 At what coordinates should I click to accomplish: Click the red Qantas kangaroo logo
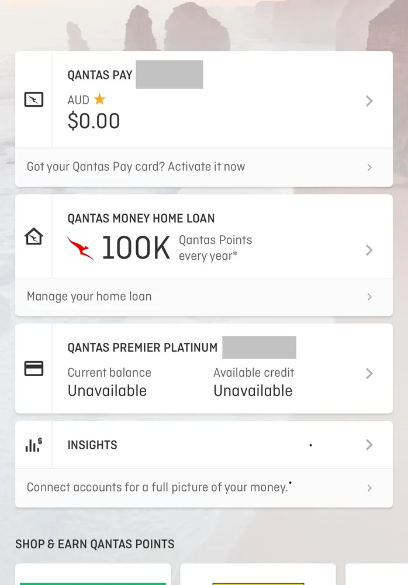point(81,249)
